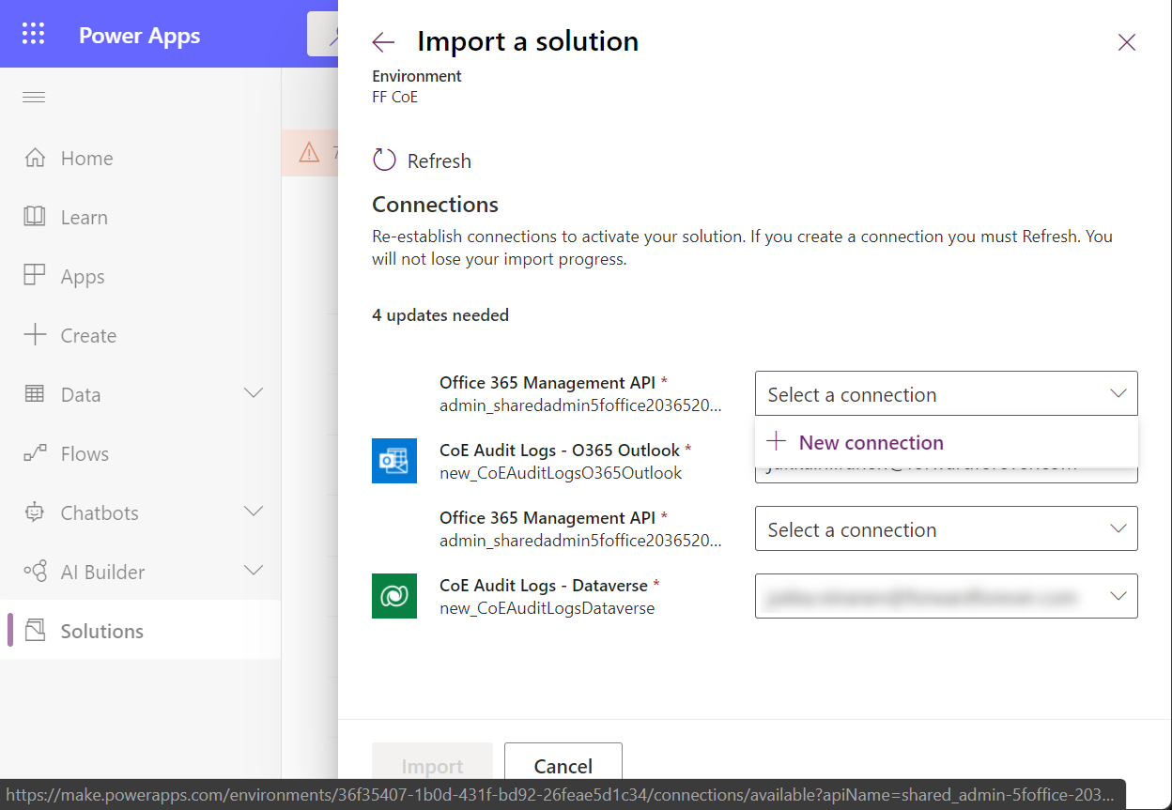Select the Home icon in the sidebar
Viewport: 1172px width, 810px height.
pyautogui.click(x=35, y=158)
